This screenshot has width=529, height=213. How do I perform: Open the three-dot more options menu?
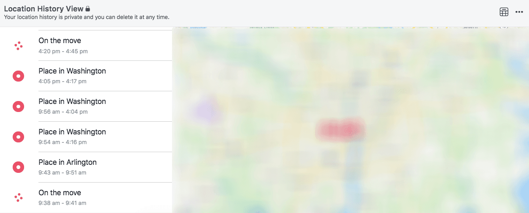pyautogui.click(x=519, y=12)
